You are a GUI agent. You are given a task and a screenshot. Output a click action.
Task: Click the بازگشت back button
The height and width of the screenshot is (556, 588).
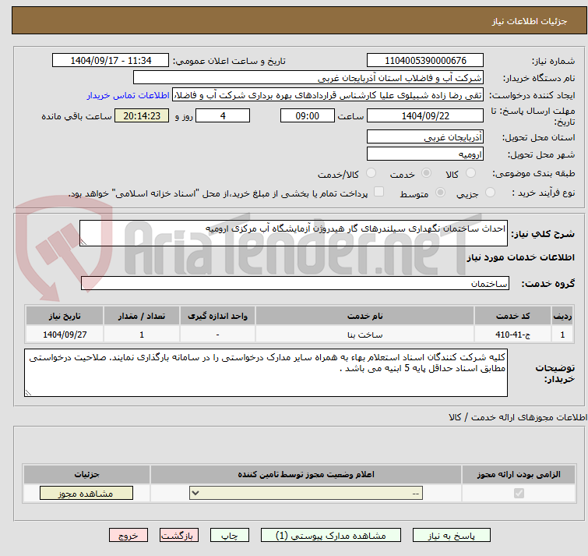(x=179, y=536)
